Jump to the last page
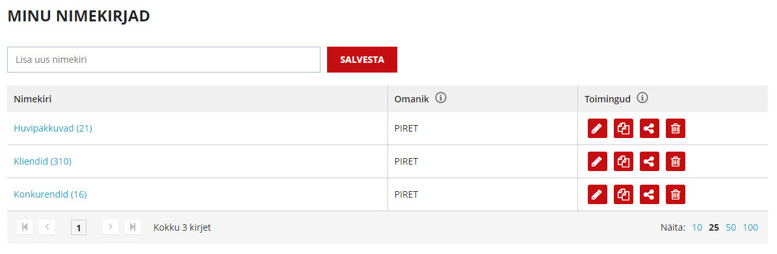 [x=132, y=227]
